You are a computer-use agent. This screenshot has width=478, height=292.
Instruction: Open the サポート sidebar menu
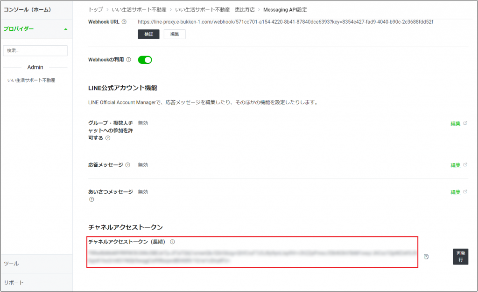[14, 283]
